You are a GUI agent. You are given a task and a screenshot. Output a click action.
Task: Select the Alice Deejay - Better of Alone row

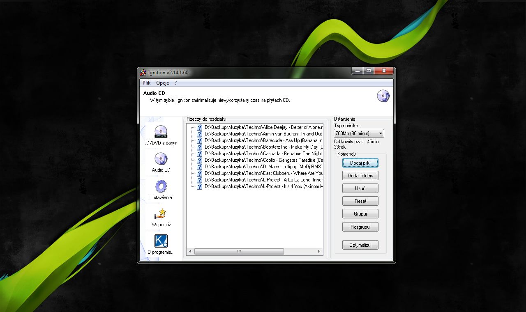(x=263, y=127)
